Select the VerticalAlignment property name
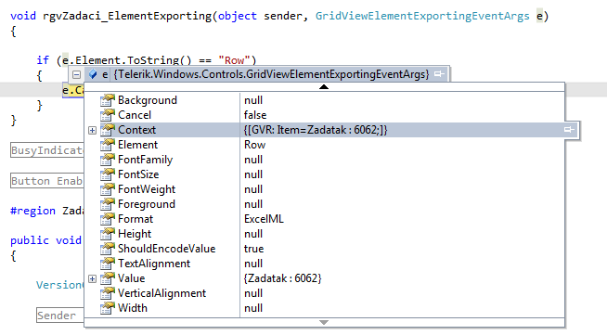Screen dimensions: 607x335 [x=161, y=293]
